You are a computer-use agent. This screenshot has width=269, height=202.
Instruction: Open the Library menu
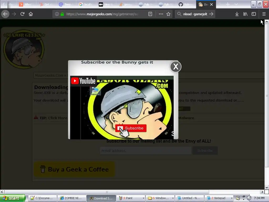pos(245,14)
